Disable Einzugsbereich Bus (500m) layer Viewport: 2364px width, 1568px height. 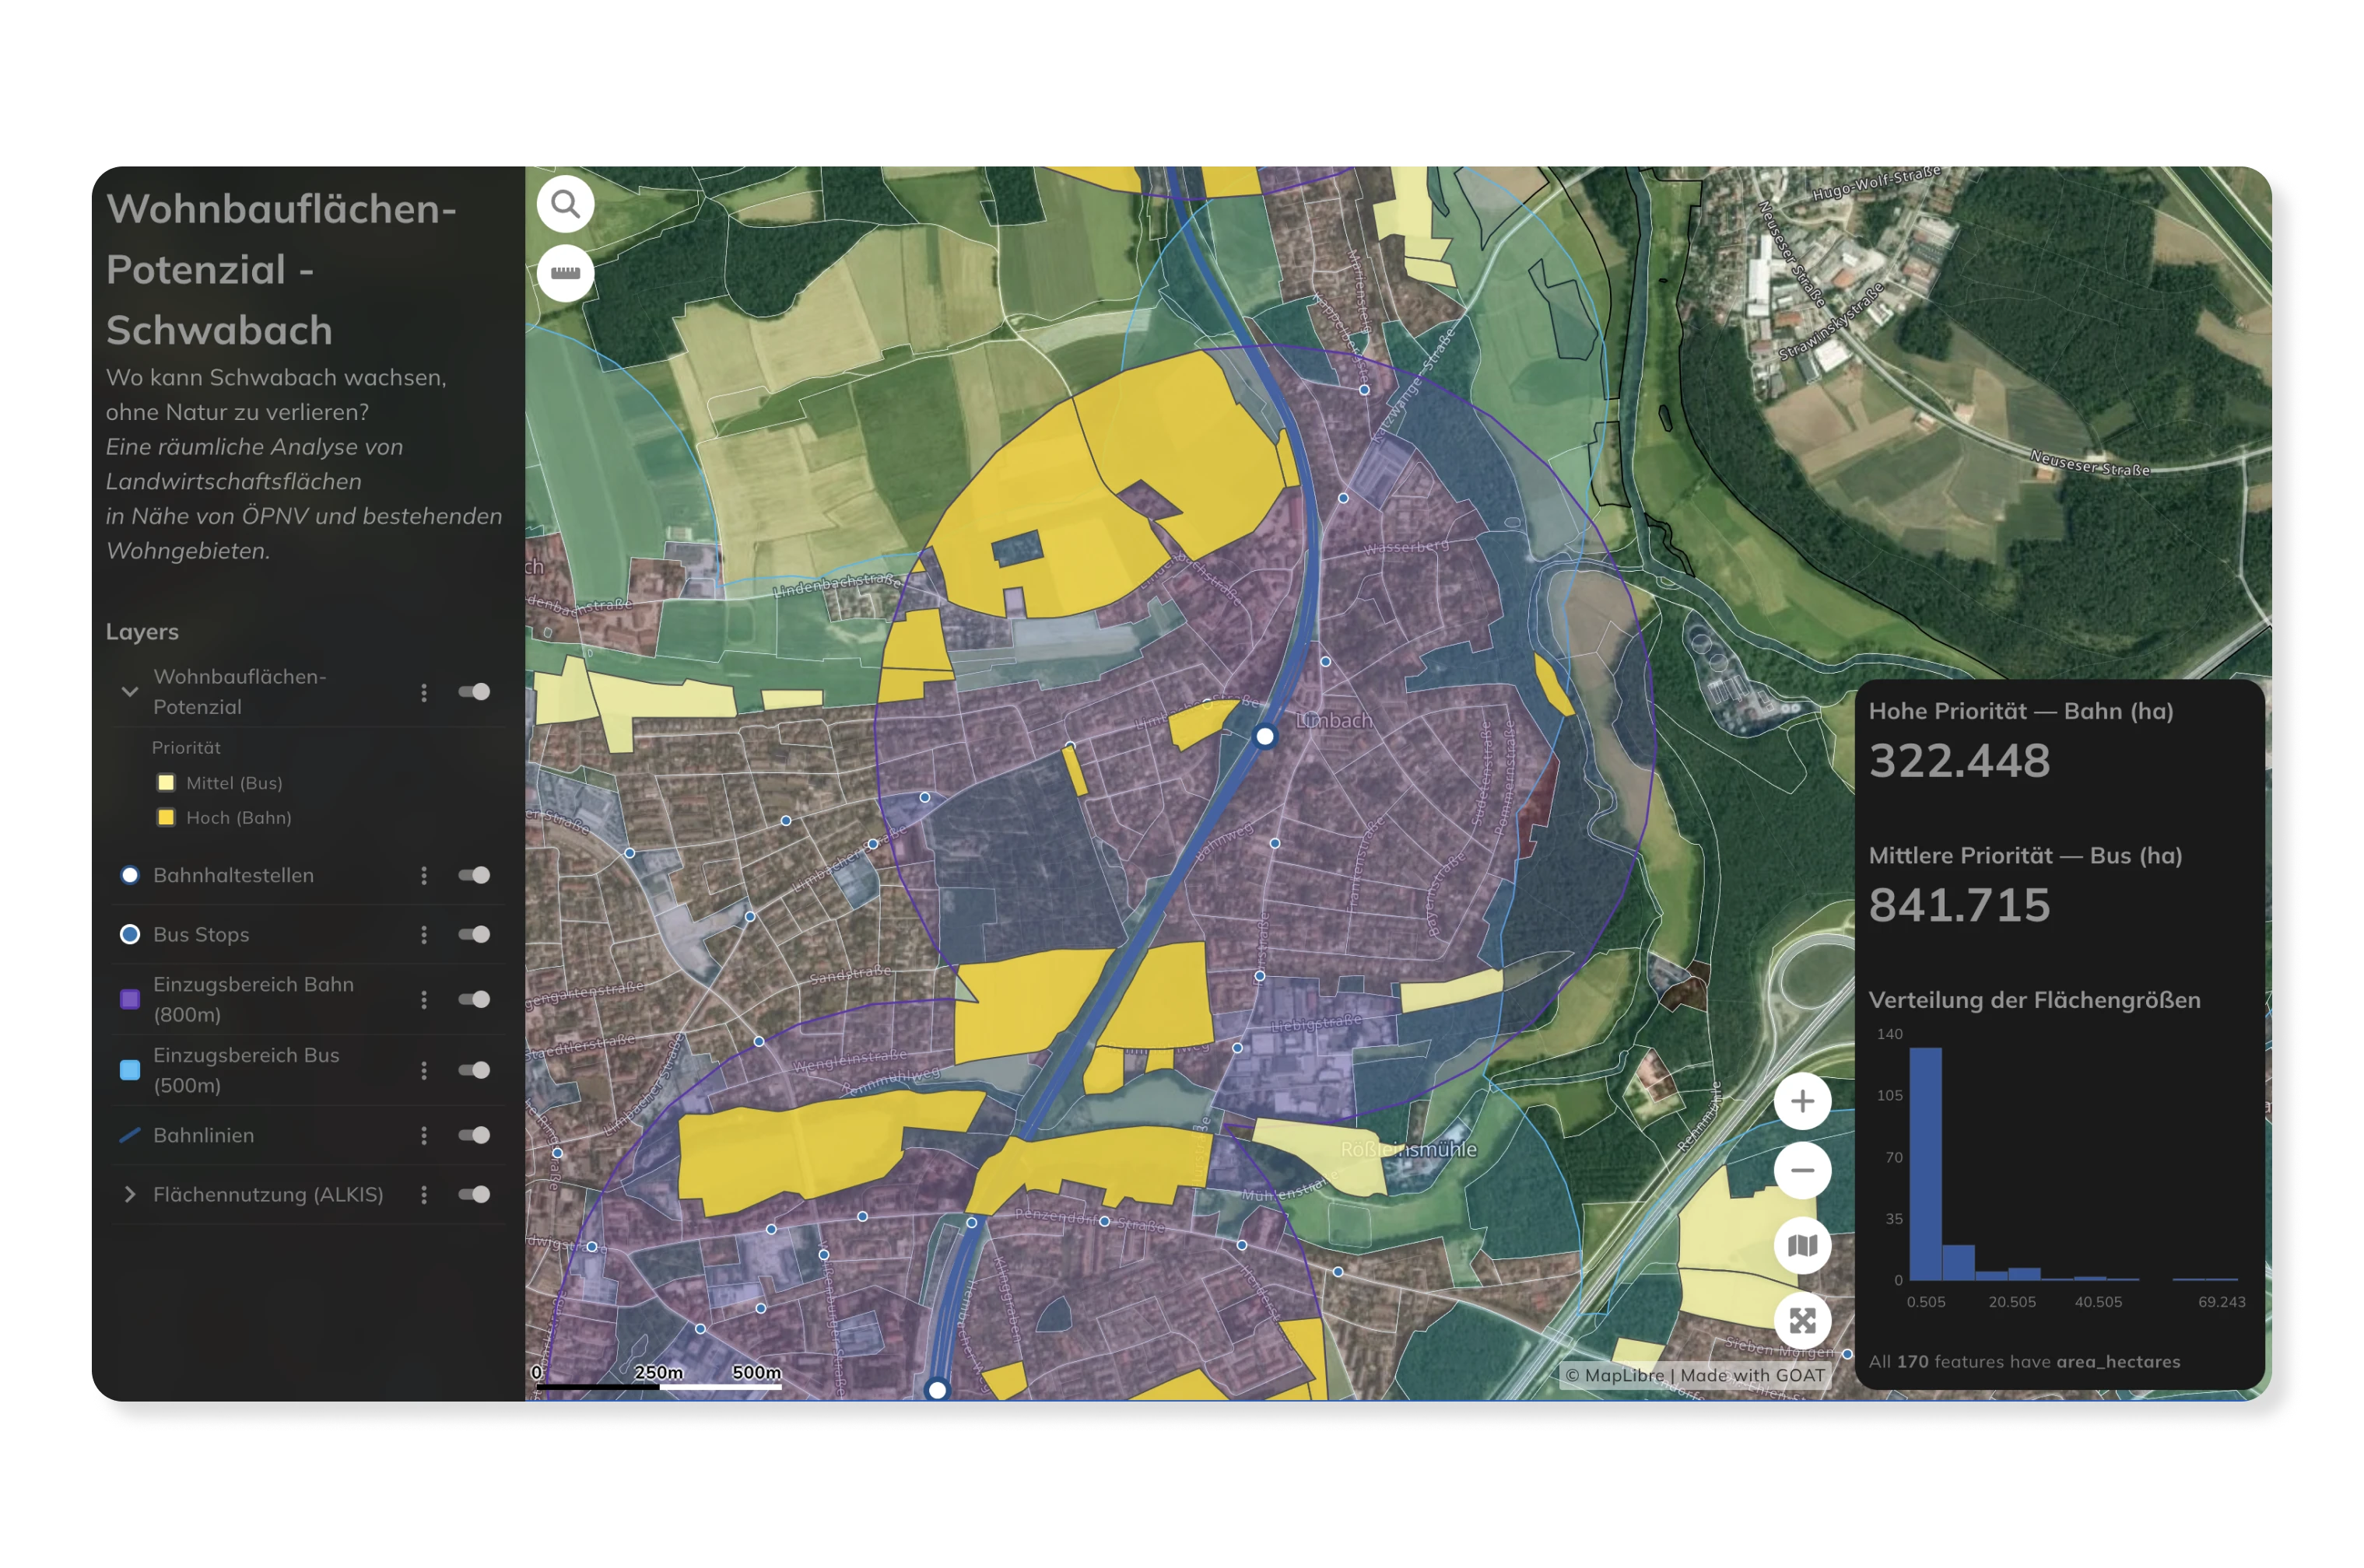(474, 1070)
